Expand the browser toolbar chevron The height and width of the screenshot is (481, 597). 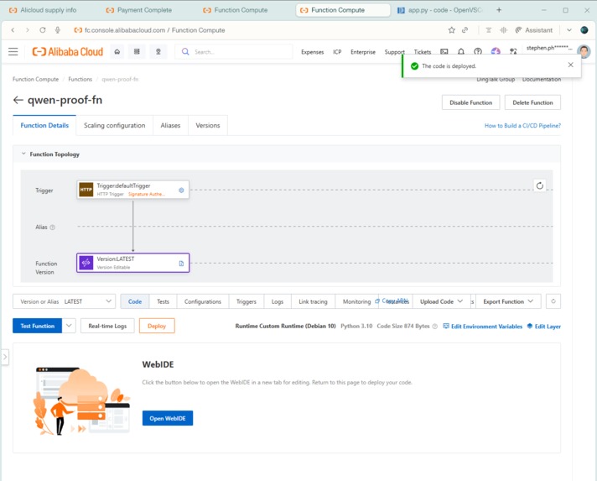569,30
